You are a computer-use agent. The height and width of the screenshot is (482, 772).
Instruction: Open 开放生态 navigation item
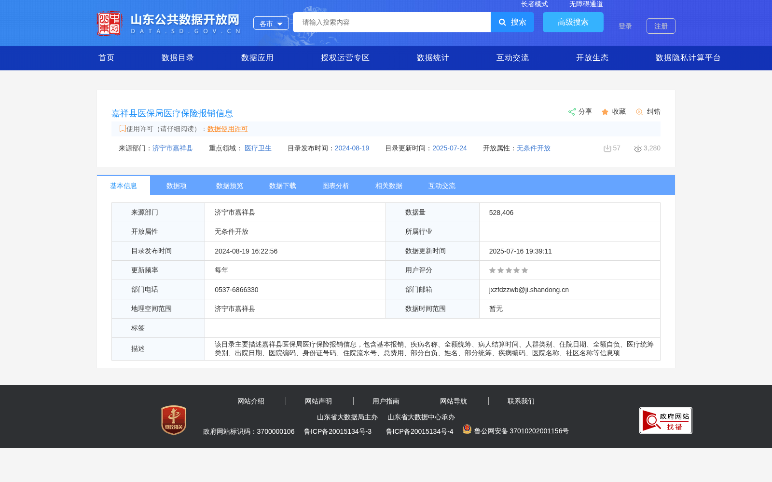point(593,58)
